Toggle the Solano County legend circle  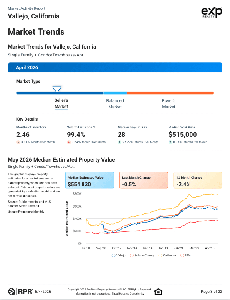click(x=131, y=255)
